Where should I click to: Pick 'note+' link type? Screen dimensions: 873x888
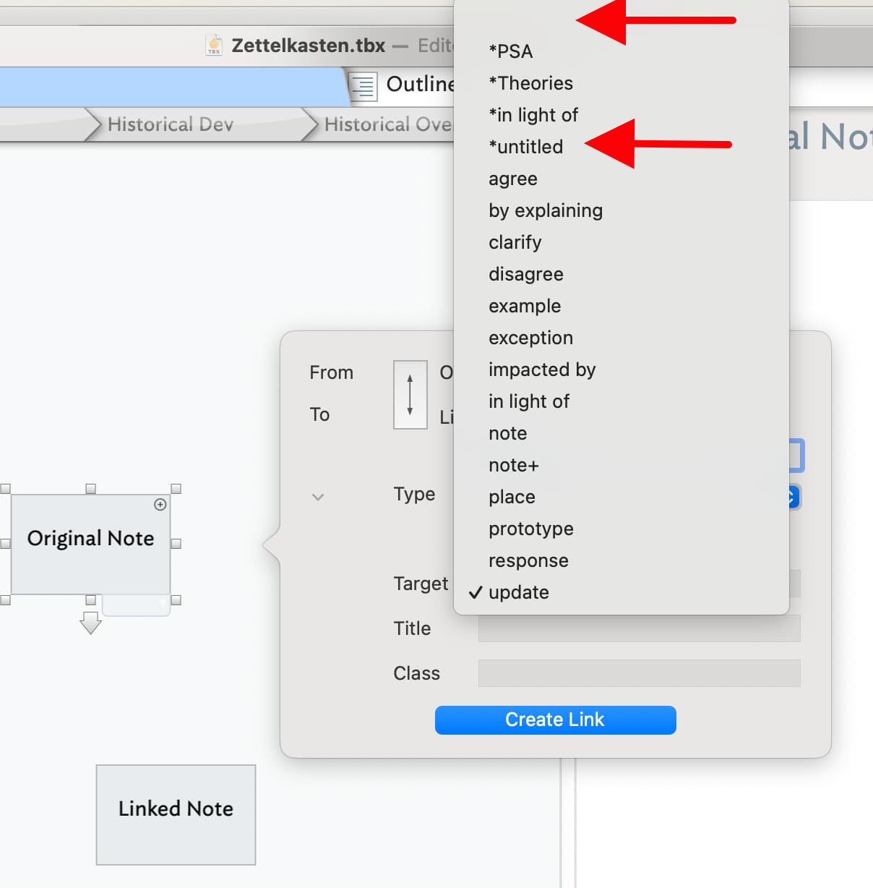(513, 465)
